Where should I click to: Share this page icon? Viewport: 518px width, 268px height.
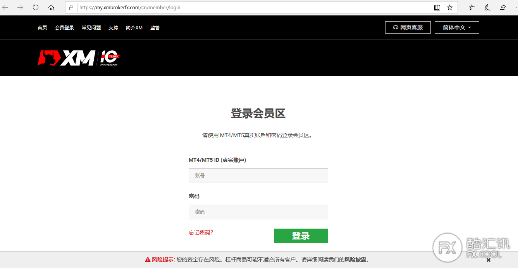pyautogui.click(x=503, y=7)
